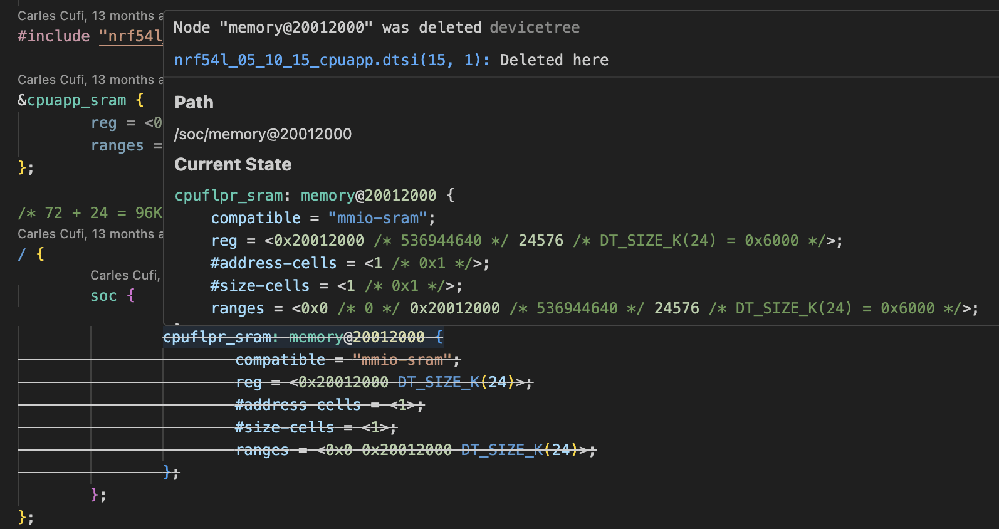Click the cpuflpr_sram: memory@20012000 { line in hover

(315, 196)
